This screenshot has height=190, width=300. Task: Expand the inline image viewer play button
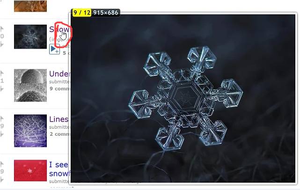(x=55, y=49)
